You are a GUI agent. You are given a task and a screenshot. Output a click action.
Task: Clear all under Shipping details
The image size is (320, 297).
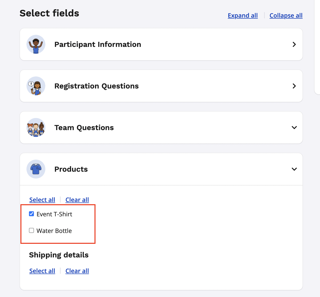77,271
